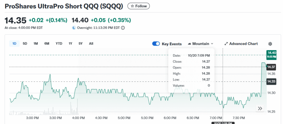Switch to YTD chart range
Screen dimensions: 283x124
point(59,43)
